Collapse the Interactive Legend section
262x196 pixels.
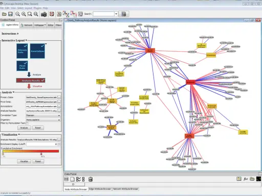pyautogui.click(x=26, y=40)
